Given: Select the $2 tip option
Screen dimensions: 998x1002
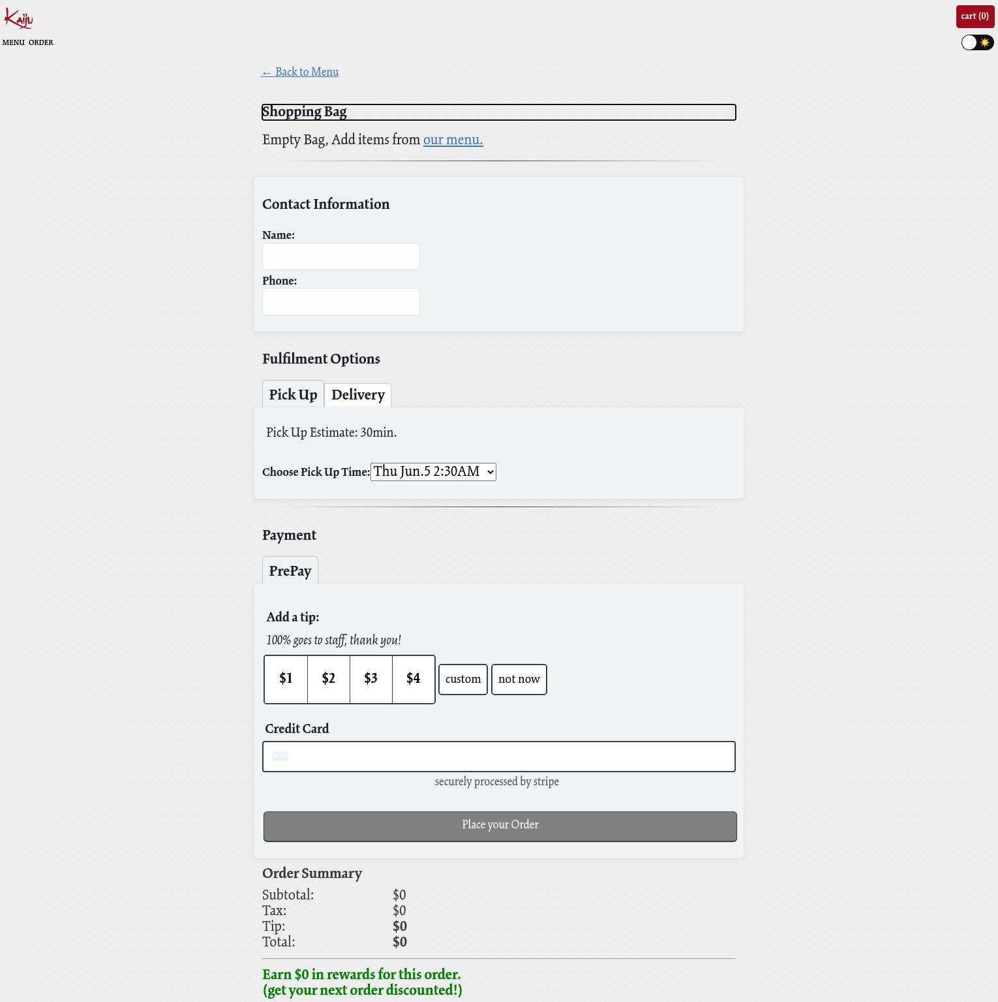Looking at the screenshot, I should (x=328, y=679).
